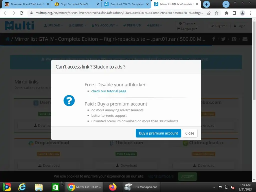Click the multiup.org address bar URL
Viewport: 256px width, 192px height.
[119, 13]
